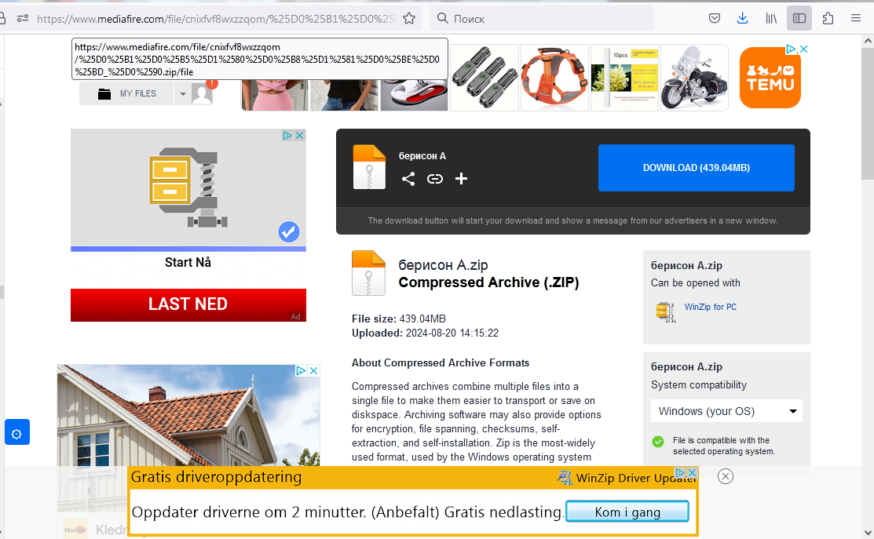Click the house roof ad image
Viewport: 874px width, 539px height.
click(x=188, y=416)
